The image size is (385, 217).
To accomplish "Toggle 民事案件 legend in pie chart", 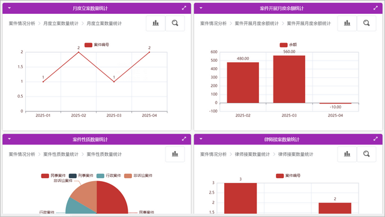I will pos(53,176).
